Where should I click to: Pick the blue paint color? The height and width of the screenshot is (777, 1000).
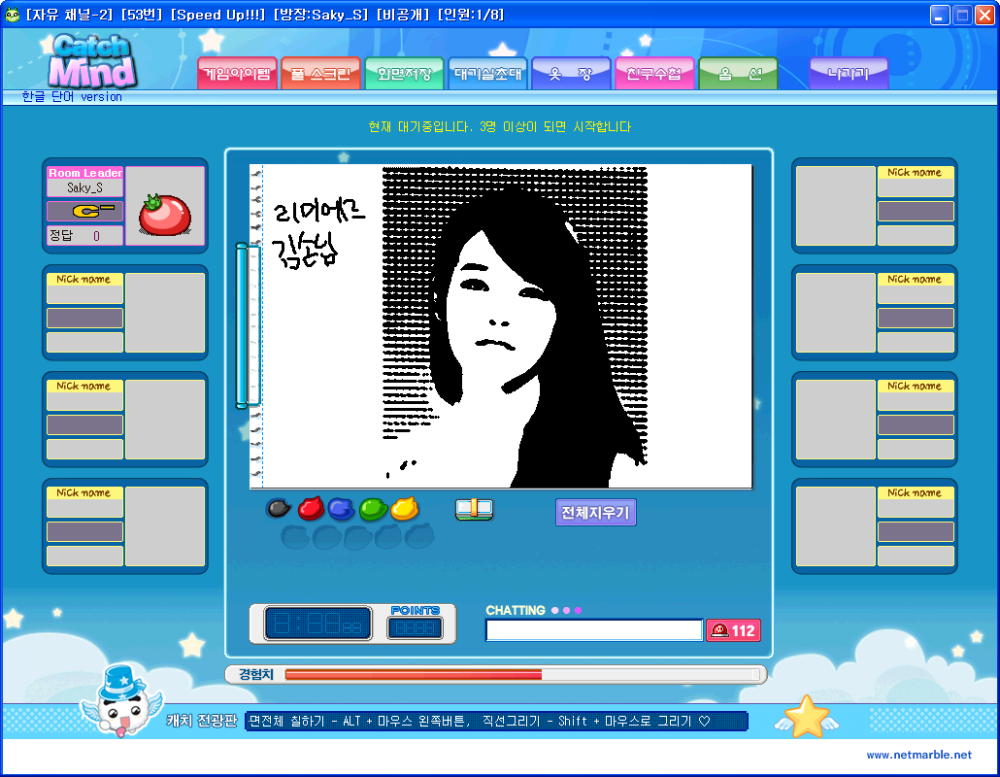pyautogui.click(x=342, y=508)
